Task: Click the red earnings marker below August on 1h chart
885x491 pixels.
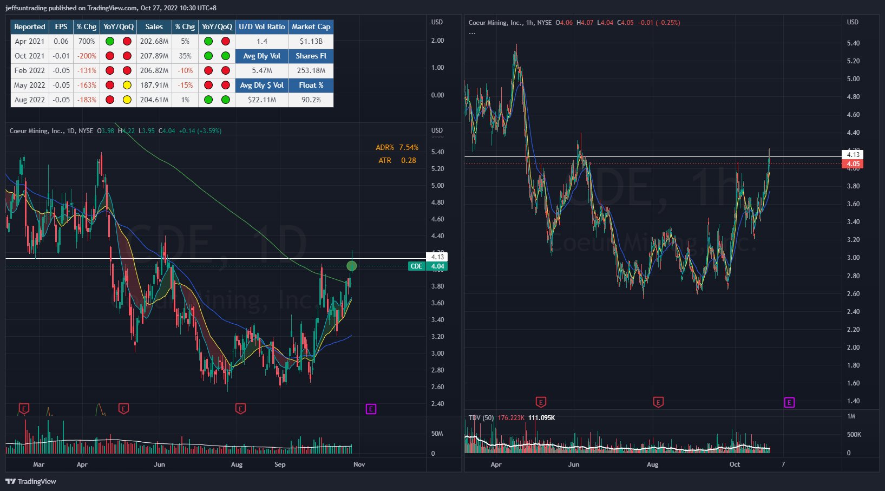Action: tap(658, 402)
